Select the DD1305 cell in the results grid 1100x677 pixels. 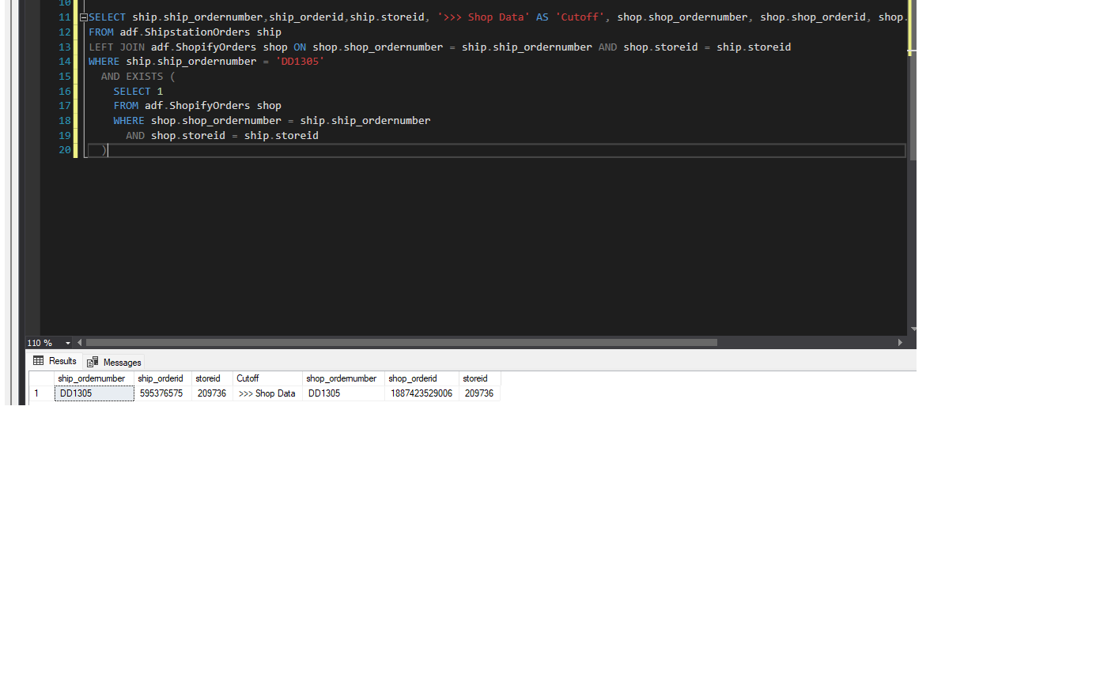pyautogui.click(x=75, y=393)
